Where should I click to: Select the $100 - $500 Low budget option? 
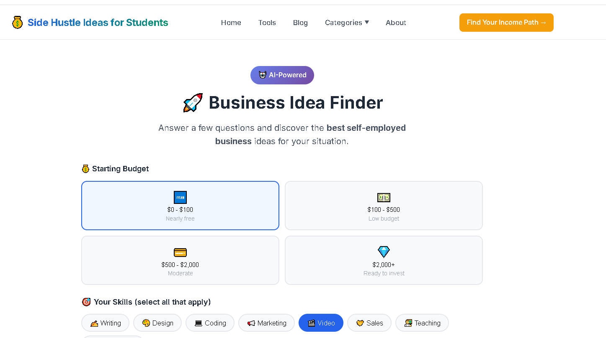pos(383,205)
